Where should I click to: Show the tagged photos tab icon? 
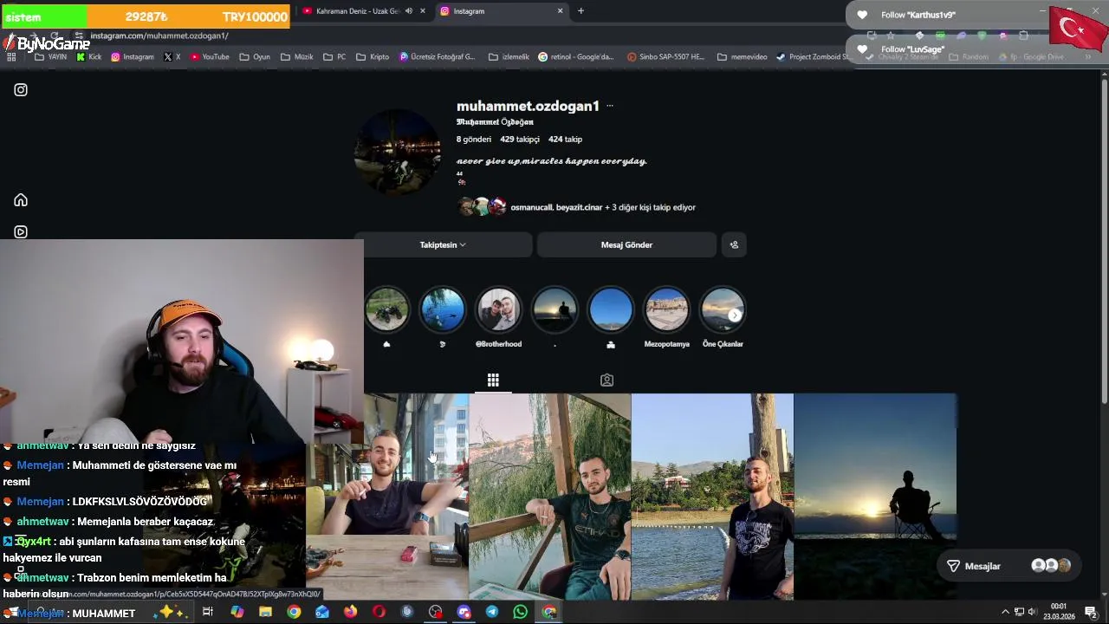(x=606, y=380)
